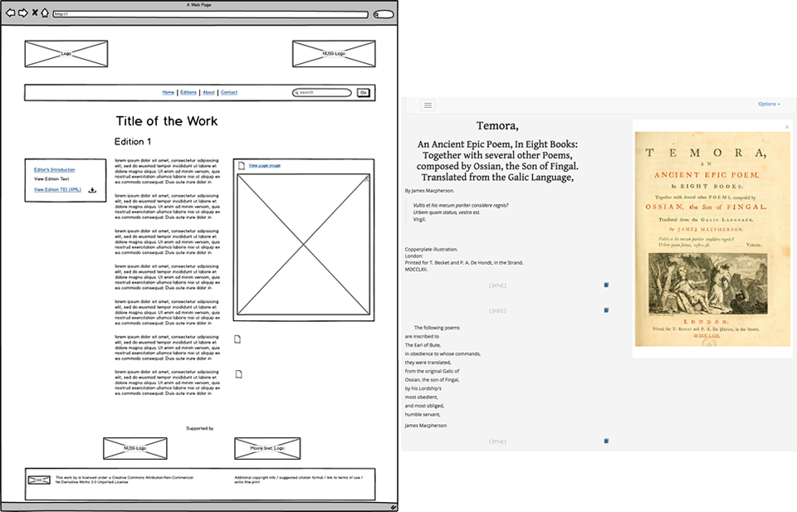Open the hamburger menu in the Temora viewer
The height and width of the screenshot is (512, 797).
428,105
